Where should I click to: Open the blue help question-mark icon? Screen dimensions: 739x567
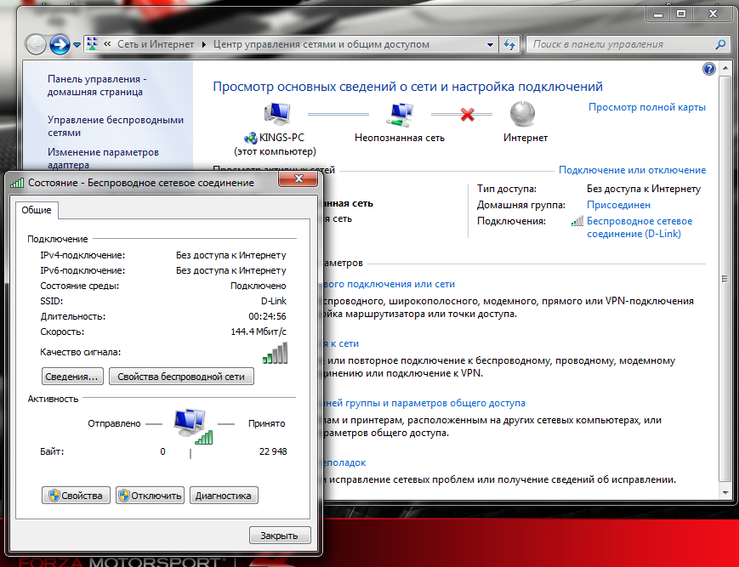(x=709, y=69)
